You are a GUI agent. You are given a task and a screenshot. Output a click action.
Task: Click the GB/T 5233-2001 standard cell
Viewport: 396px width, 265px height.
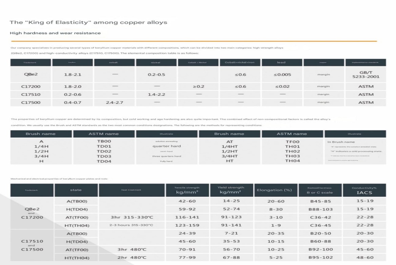365,74
